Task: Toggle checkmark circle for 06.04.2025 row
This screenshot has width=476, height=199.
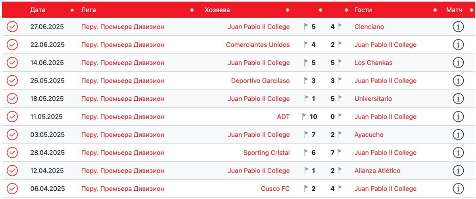Action: tap(12, 189)
